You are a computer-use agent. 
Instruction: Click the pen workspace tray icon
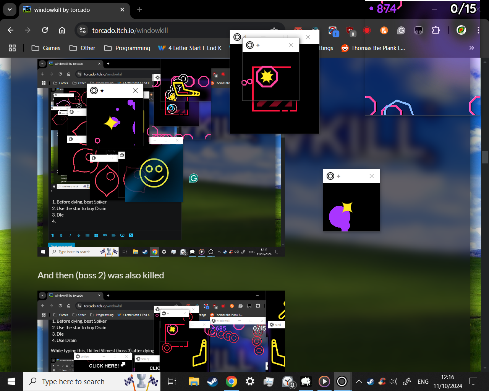coord(407,381)
